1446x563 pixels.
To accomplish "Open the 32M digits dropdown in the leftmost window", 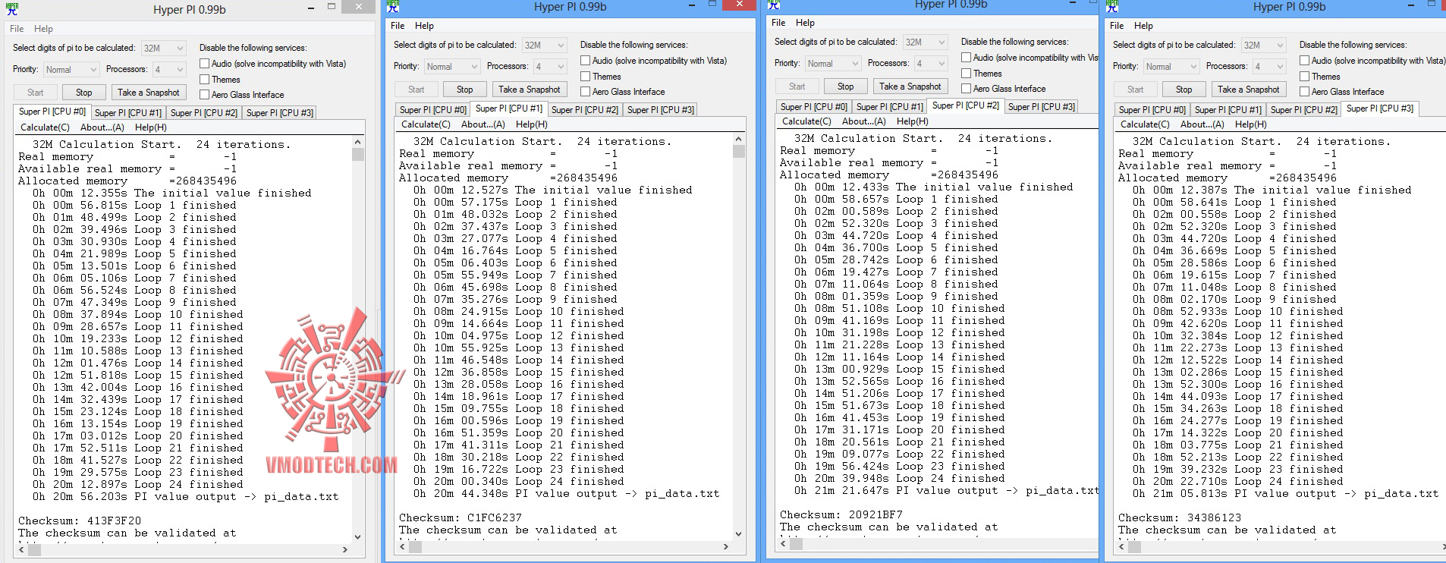I will coord(164,48).
